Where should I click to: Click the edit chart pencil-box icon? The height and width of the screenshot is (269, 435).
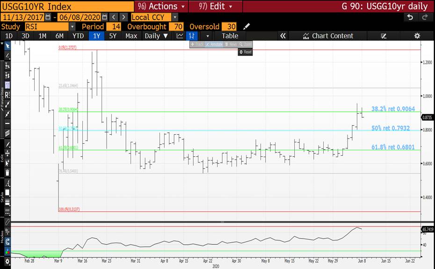click(x=384, y=36)
